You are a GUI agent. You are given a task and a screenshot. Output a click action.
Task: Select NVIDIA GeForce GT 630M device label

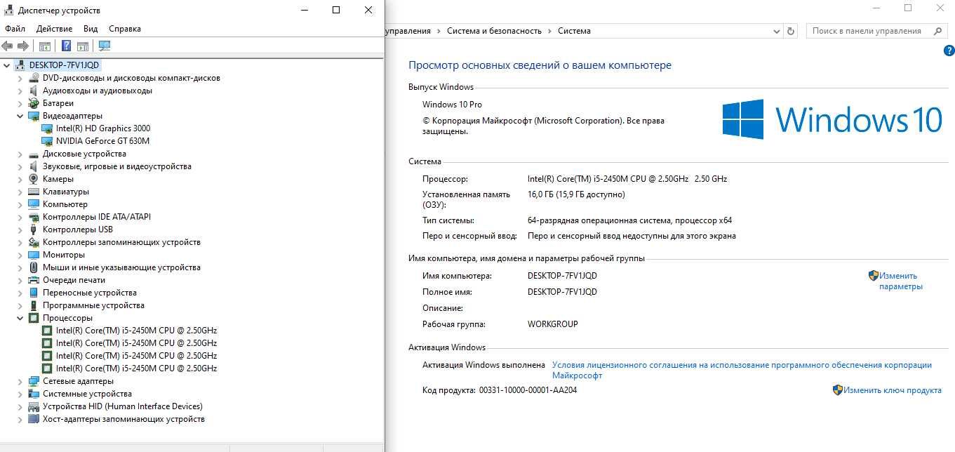[x=102, y=141]
